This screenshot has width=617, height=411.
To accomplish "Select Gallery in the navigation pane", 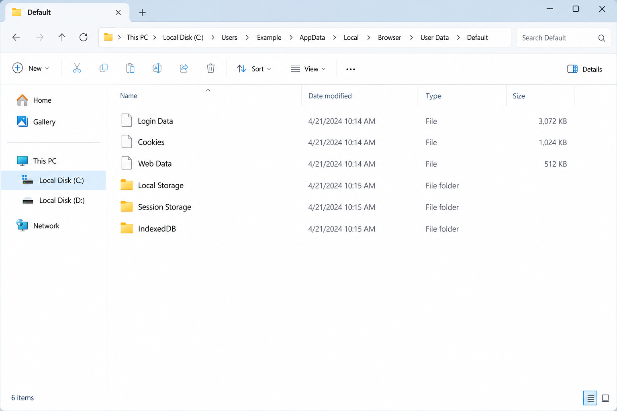I will point(36,122).
